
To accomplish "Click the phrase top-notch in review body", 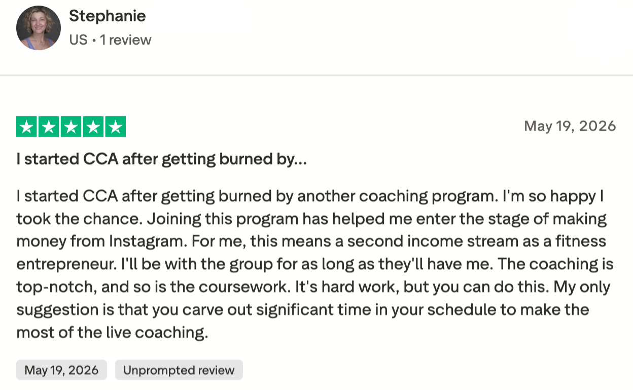I will coord(55,287).
